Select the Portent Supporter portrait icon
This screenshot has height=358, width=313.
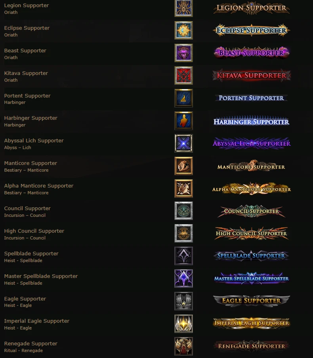183,98
